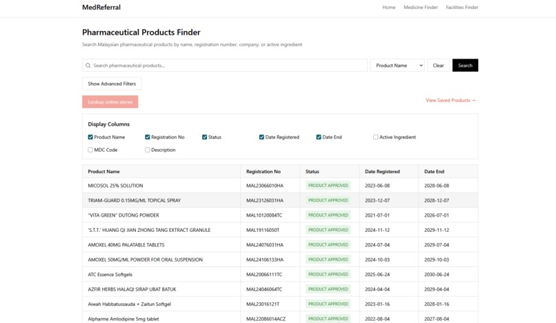Viewport: 556px width, 323px height.
Task: Select Alpharme Amlodipine 5mg tablet row
Action: 280,318
